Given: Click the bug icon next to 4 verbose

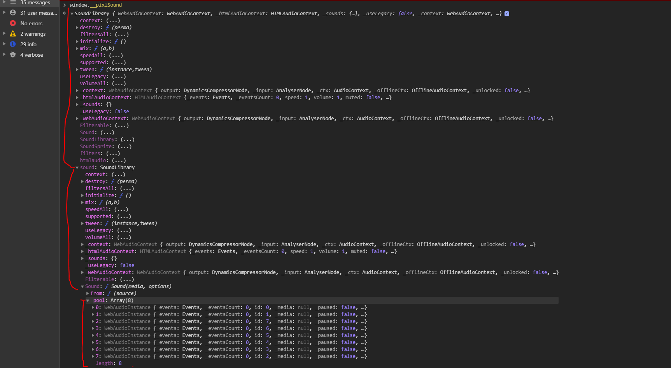Looking at the screenshot, I should click(x=13, y=54).
